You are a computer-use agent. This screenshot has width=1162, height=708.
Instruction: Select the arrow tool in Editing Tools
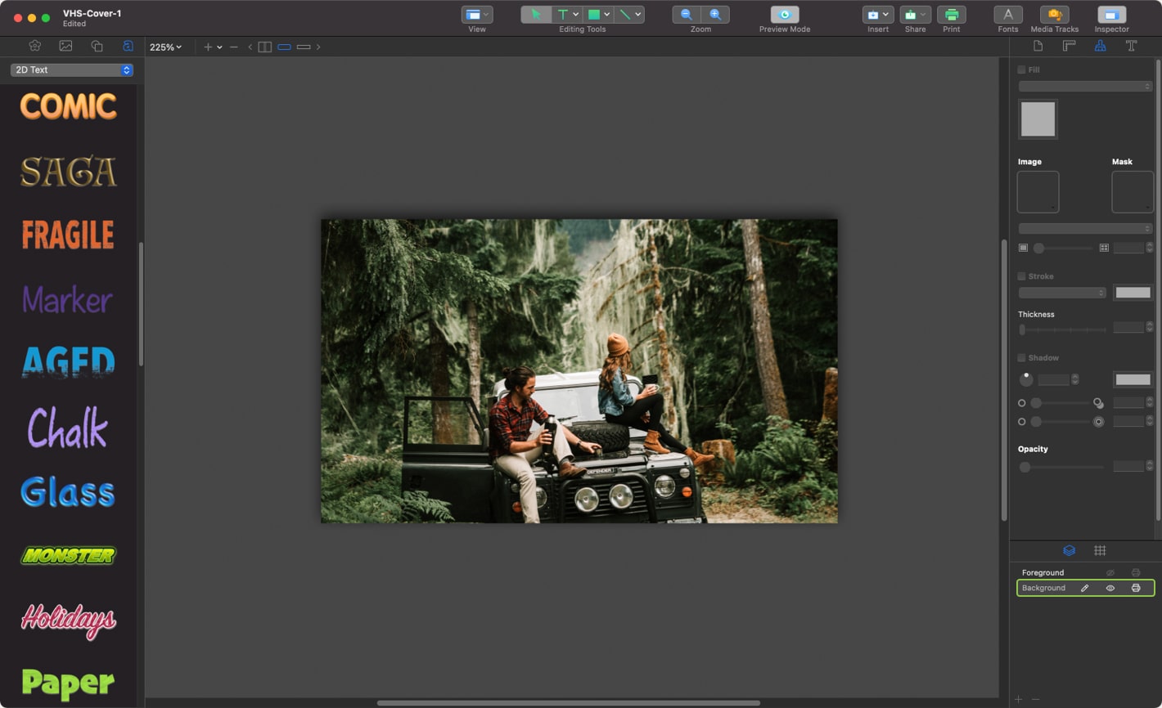pyautogui.click(x=538, y=14)
